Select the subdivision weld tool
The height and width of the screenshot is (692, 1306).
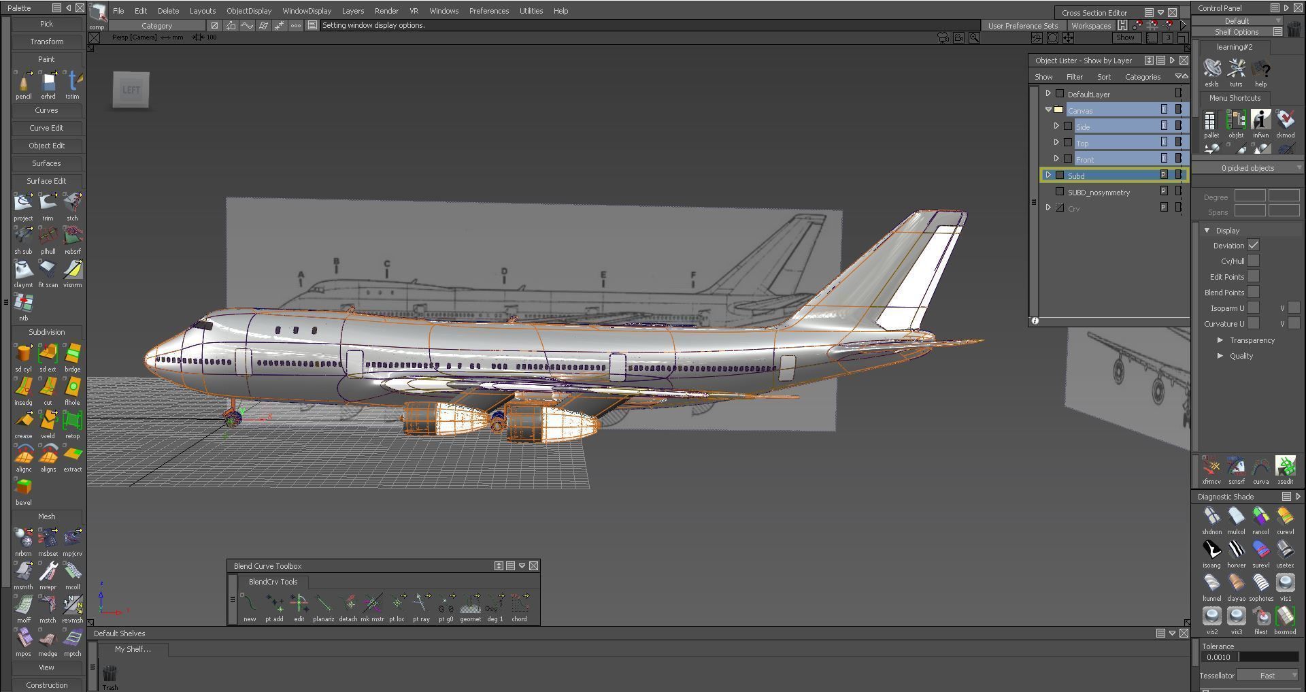click(48, 421)
